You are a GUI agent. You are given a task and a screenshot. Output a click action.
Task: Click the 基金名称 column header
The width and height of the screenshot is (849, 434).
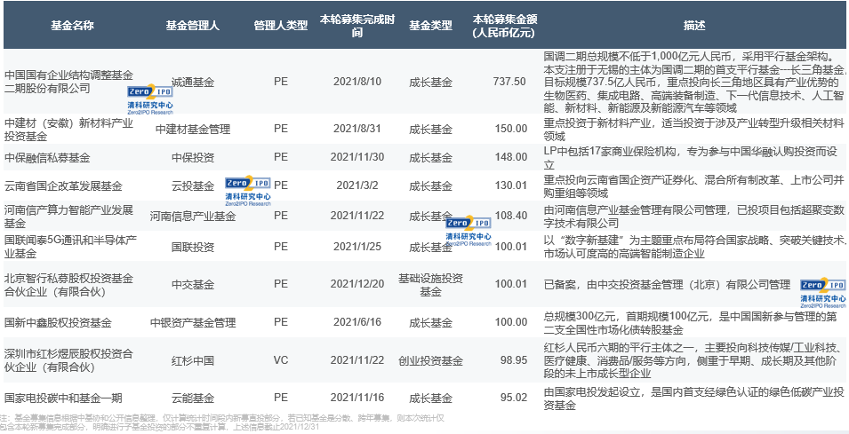tap(73, 26)
